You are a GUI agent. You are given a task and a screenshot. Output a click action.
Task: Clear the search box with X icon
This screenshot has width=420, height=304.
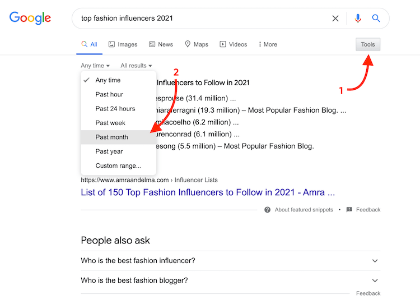click(335, 19)
